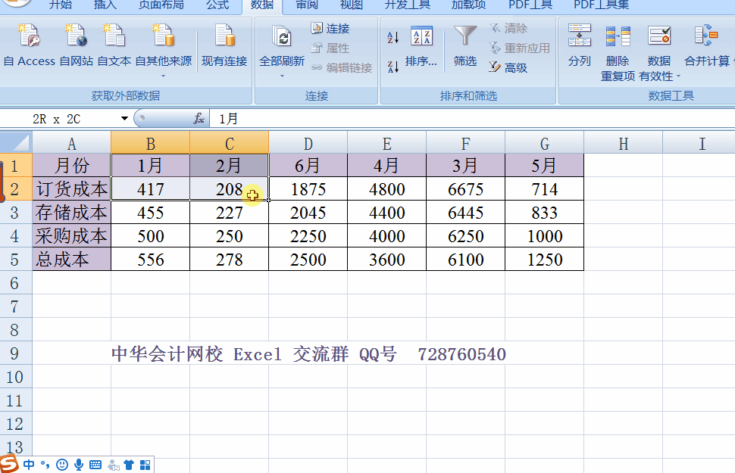Viewport: 735px width, 473px height.
Task: Select cell containing 月份
Action: 71,165
